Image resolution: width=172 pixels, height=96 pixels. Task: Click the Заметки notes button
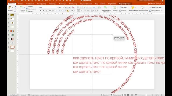(105, 95)
